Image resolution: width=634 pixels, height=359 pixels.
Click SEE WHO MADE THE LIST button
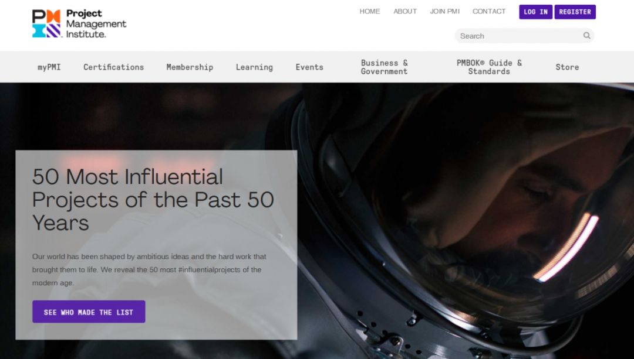[89, 312]
